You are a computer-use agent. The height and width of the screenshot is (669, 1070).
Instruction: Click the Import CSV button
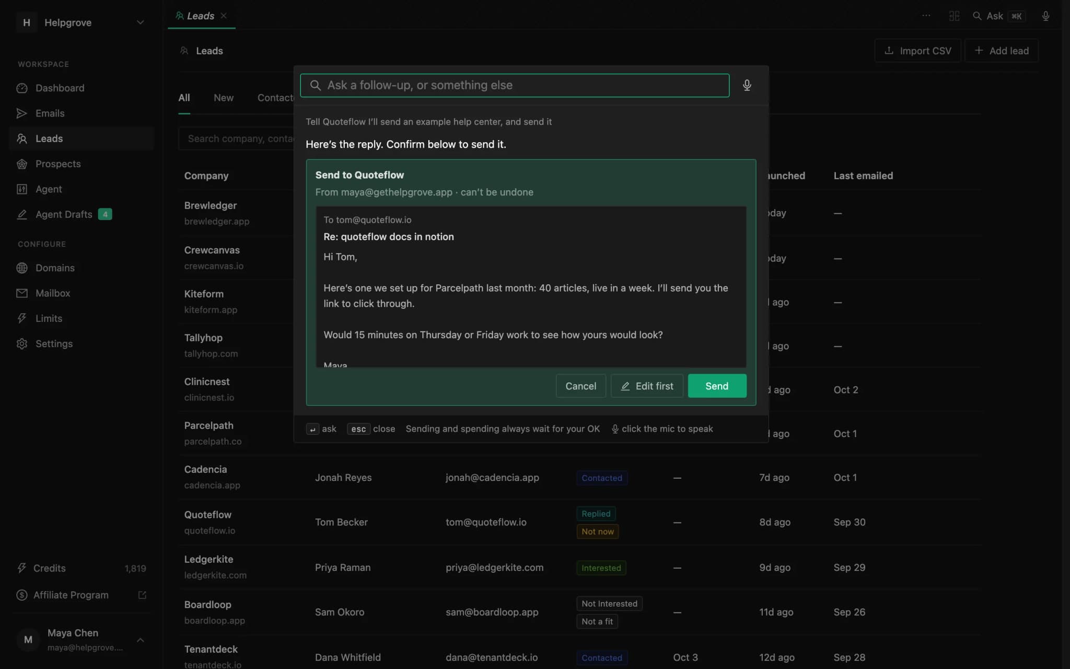[x=917, y=51]
